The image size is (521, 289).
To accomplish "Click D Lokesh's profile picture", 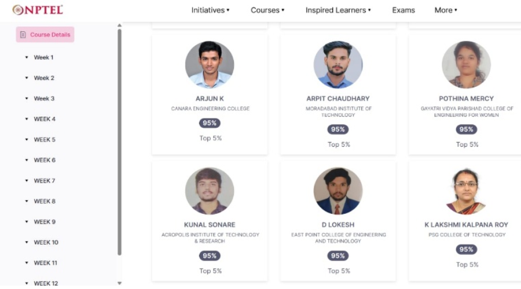I will tap(338, 191).
